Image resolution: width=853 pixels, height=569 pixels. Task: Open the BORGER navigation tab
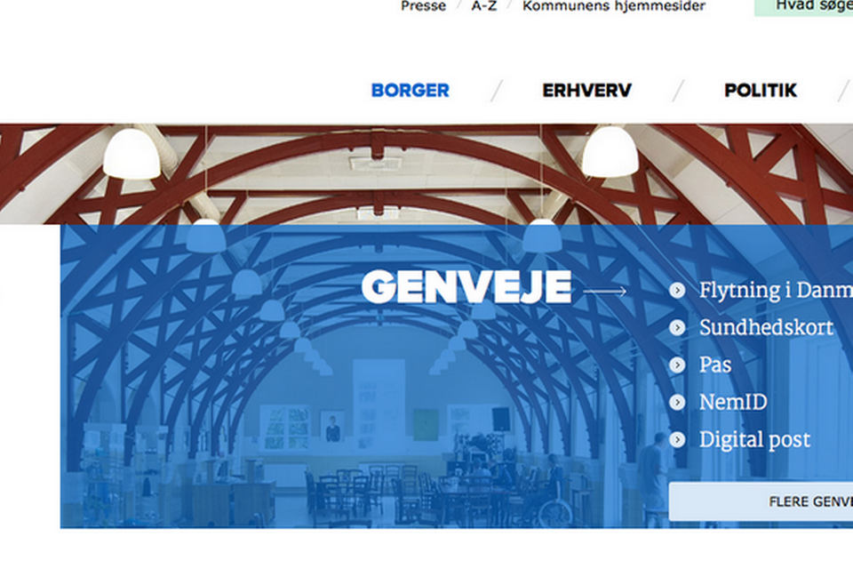click(411, 90)
